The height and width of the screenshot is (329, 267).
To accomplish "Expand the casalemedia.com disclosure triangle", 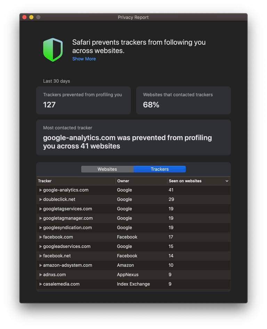I will [41, 284].
